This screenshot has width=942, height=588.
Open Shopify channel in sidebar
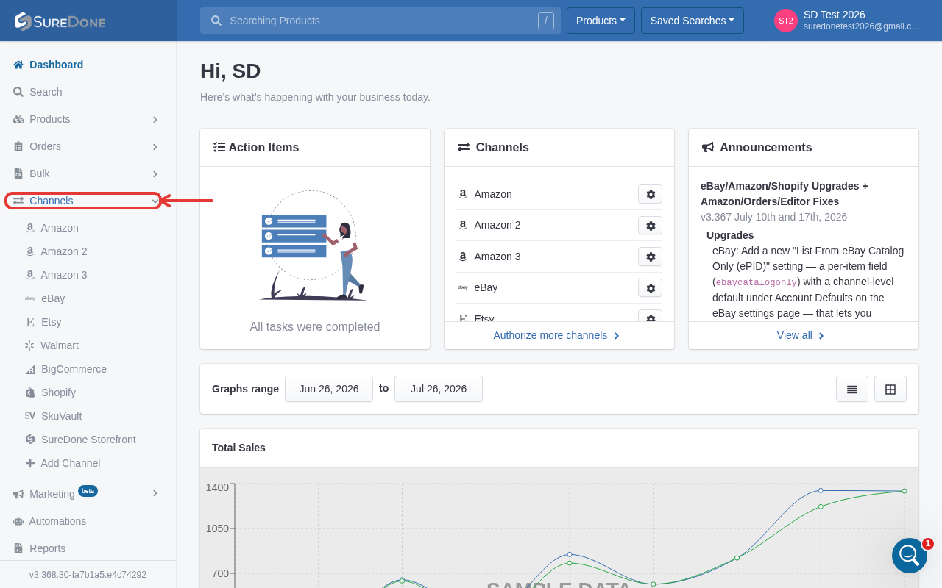click(58, 392)
